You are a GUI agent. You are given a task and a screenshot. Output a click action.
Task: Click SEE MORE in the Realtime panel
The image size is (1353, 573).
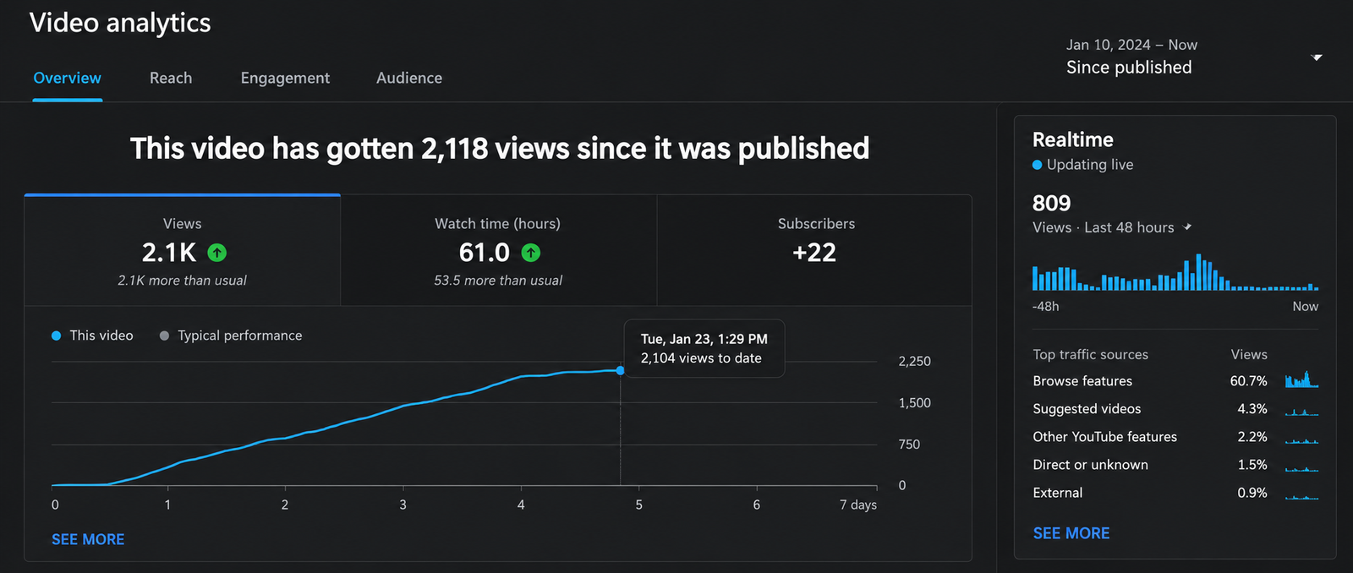click(1071, 533)
